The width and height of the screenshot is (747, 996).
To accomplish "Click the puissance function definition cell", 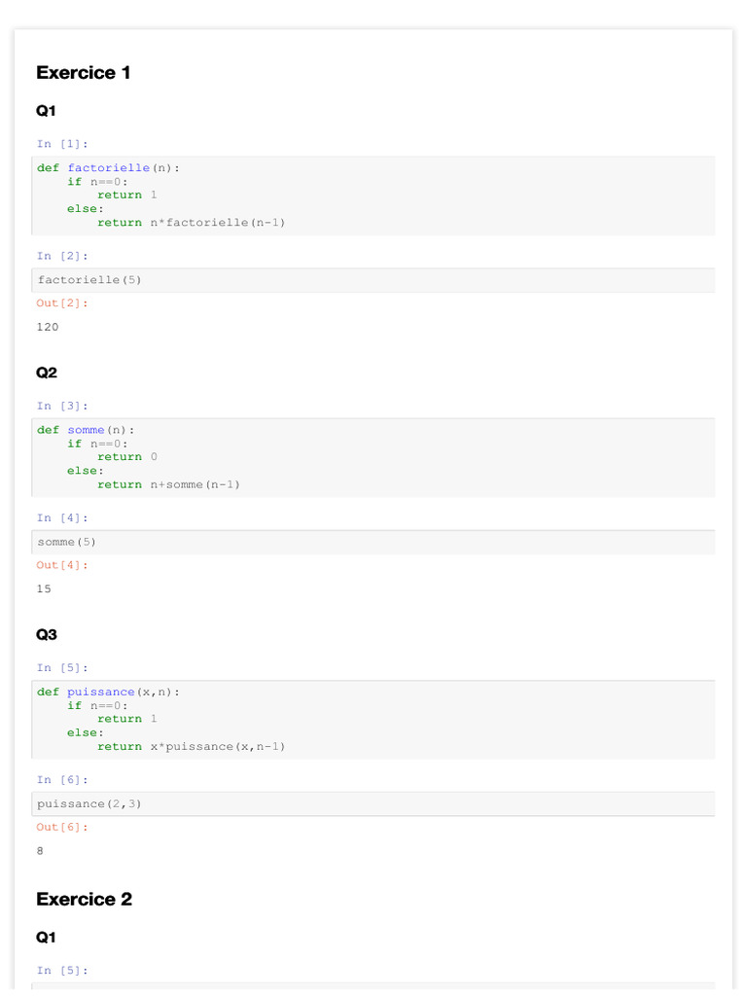I will [373, 719].
